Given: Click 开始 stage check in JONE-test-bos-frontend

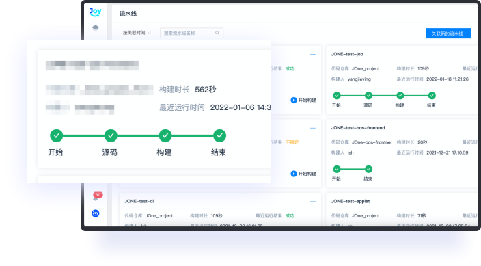Looking at the screenshot, I should [x=337, y=169].
